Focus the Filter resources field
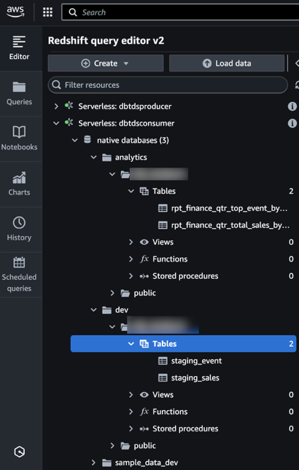299x470 pixels. pyautogui.click(x=168, y=85)
